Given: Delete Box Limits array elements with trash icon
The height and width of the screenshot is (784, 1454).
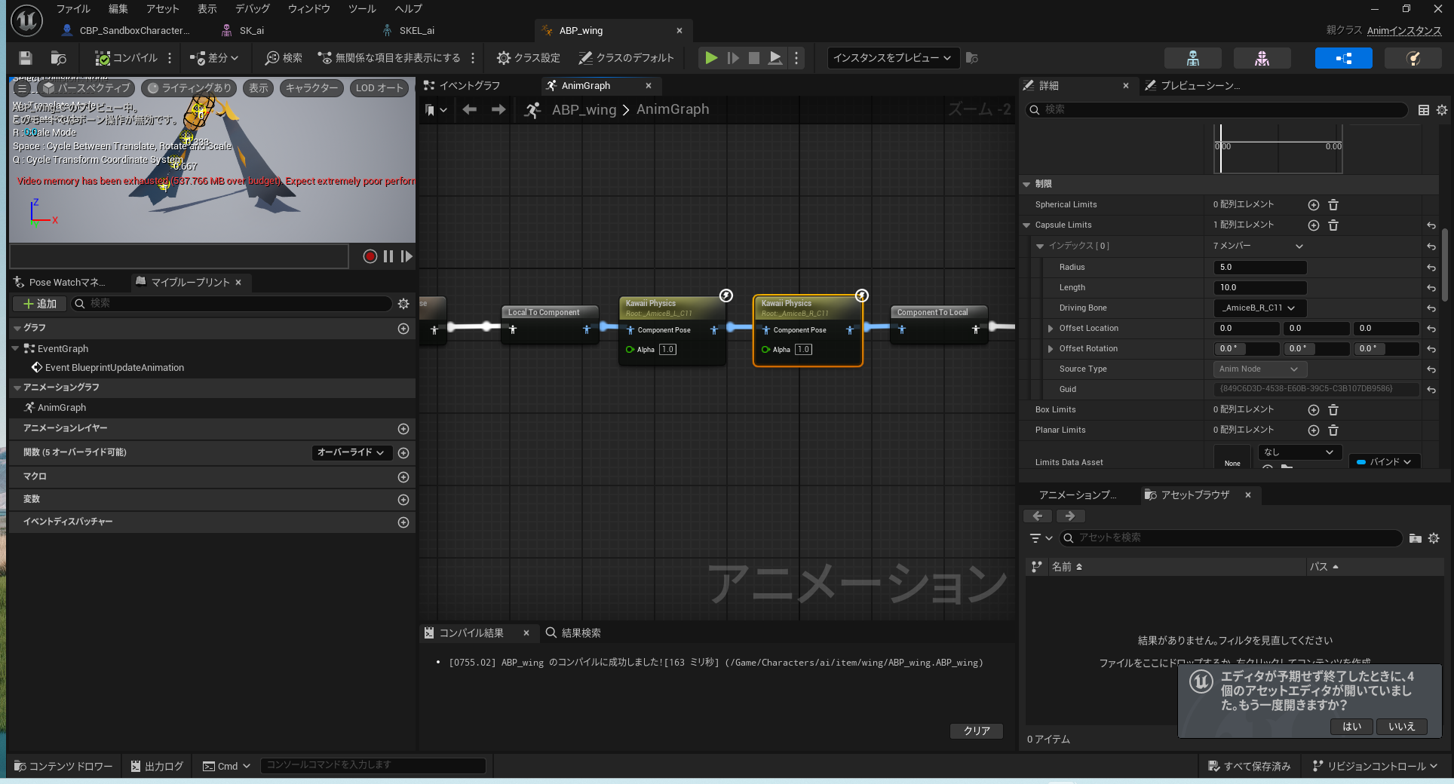Looking at the screenshot, I should [x=1333, y=410].
